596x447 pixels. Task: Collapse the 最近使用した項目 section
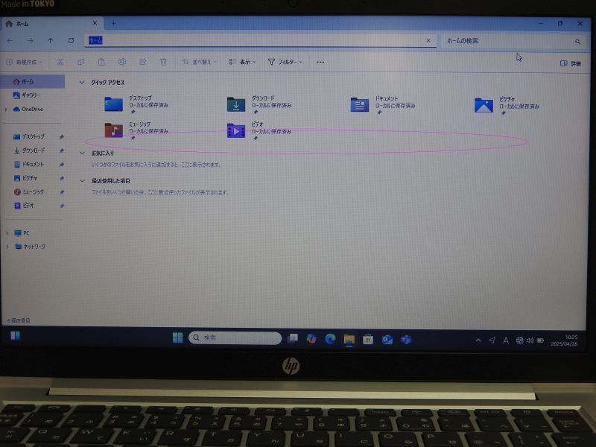click(82, 180)
